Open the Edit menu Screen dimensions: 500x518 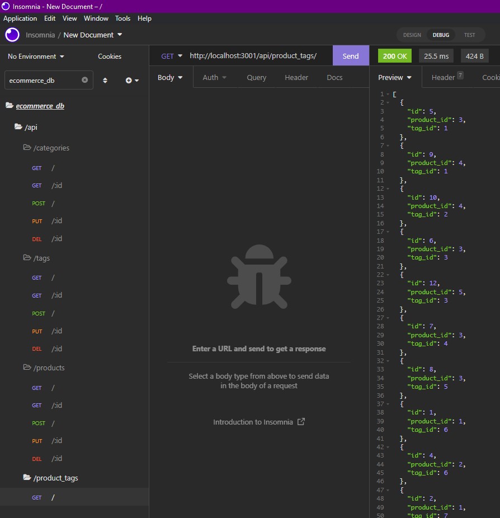coord(50,18)
